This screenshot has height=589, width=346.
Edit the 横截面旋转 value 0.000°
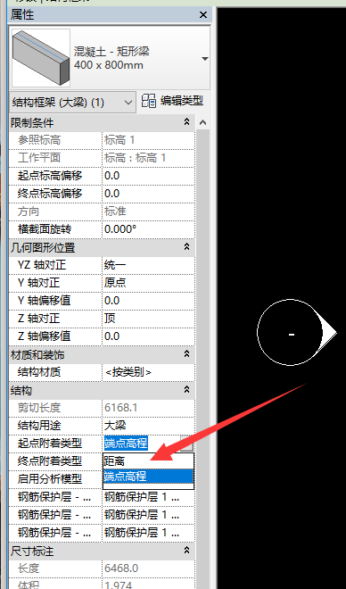pos(148,229)
